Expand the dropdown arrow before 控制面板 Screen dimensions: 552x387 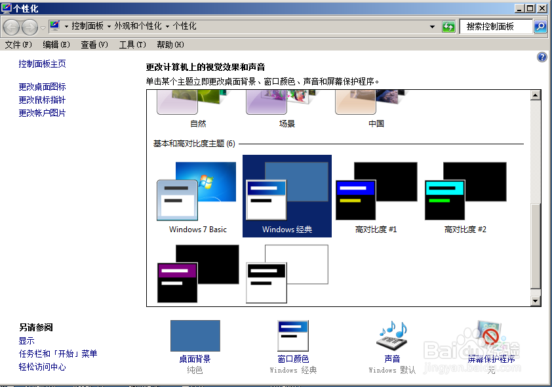[66, 26]
